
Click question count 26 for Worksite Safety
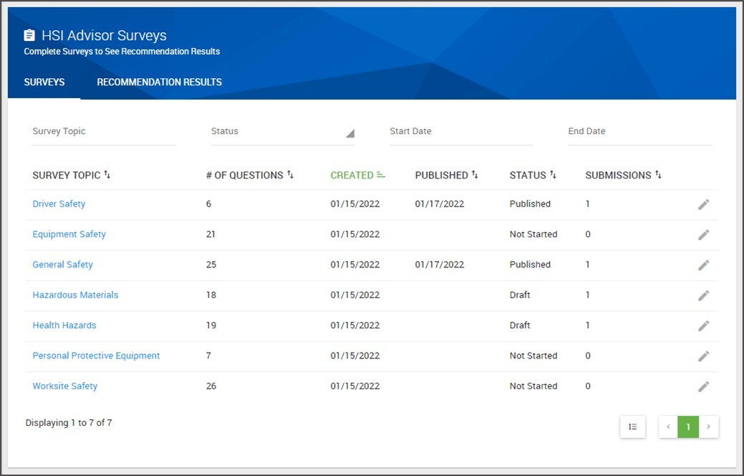pyautogui.click(x=211, y=386)
